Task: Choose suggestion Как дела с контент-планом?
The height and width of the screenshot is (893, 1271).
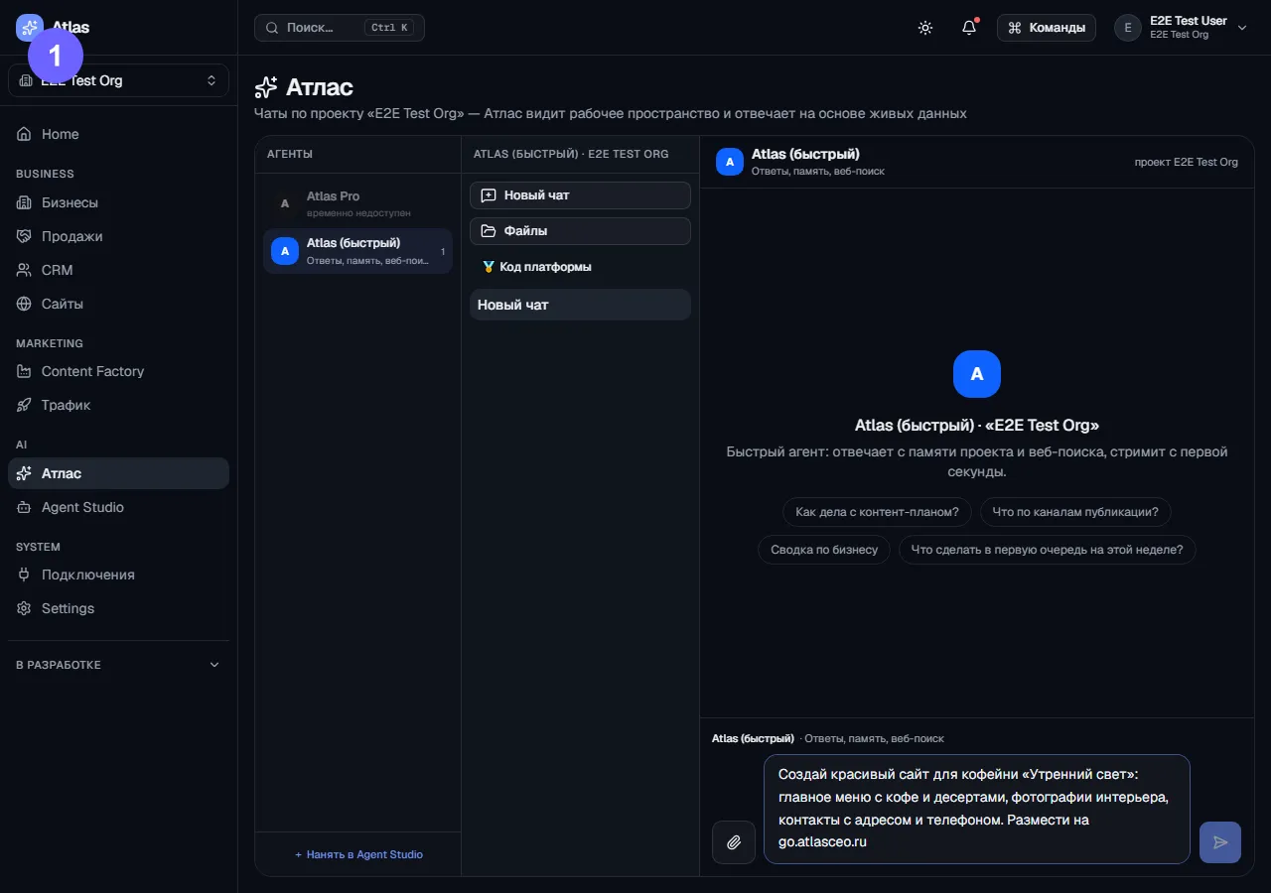Action: tap(877, 512)
